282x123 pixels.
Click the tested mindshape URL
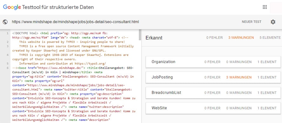tap(75, 22)
